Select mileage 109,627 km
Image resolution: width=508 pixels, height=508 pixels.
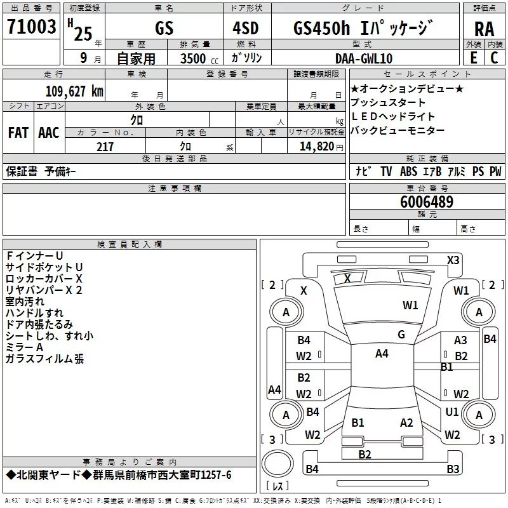click(74, 91)
